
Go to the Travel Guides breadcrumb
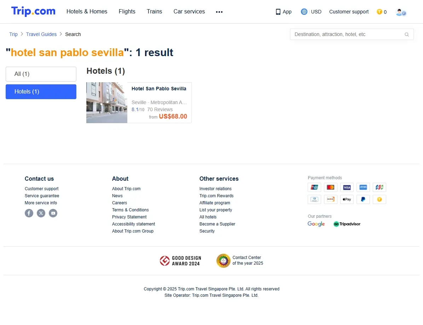(41, 34)
